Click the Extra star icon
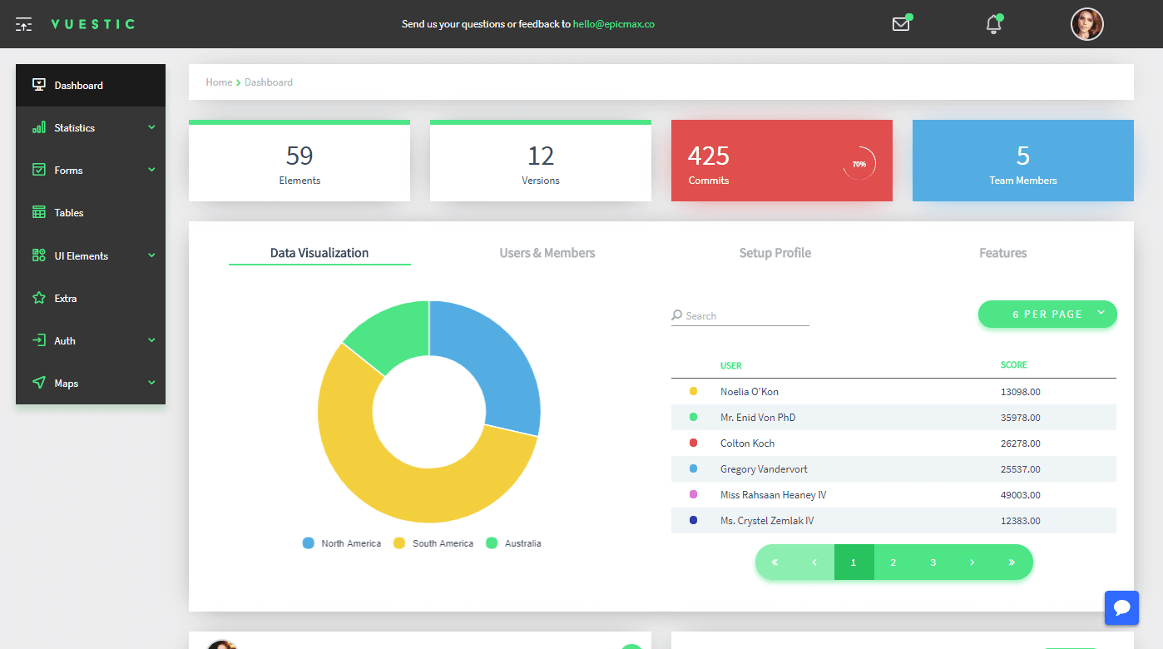This screenshot has height=649, width=1163. (x=37, y=297)
